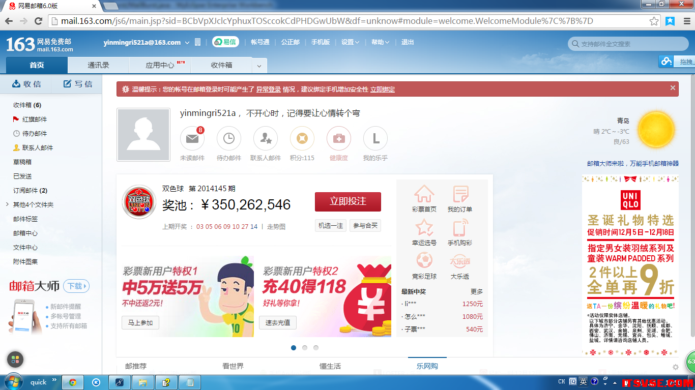Select the 邮推荐 bottom tab
Viewport: 695px width, 390px height.
pos(136,366)
